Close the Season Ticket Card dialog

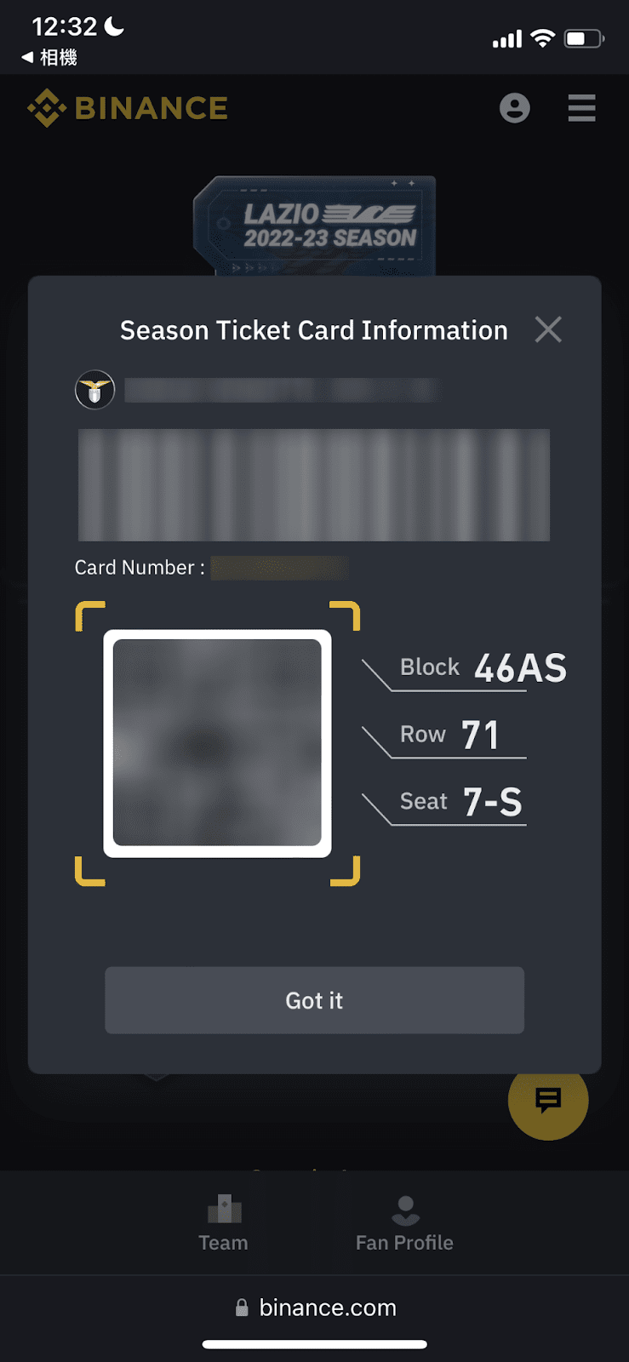click(548, 329)
